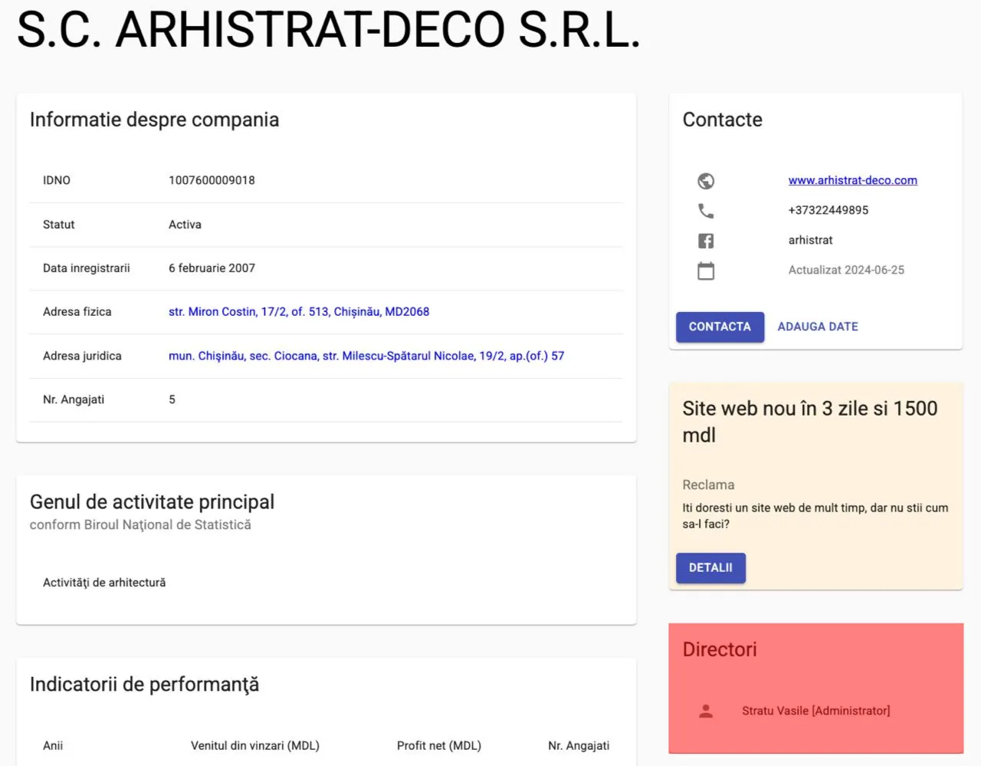The height and width of the screenshot is (766, 981).
Task: Click the Genul de activitate principal heading
Action: point(152,501)
